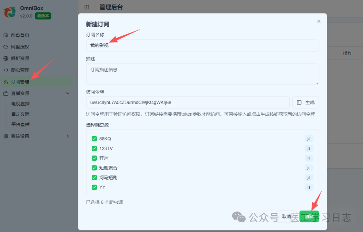Toggle the YY crawler source off
This screenshot has width=363, height=232.
coord(94,187)
